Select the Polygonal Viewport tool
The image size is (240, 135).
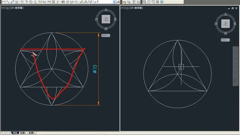pyautogui.click(x=153, y=2)
